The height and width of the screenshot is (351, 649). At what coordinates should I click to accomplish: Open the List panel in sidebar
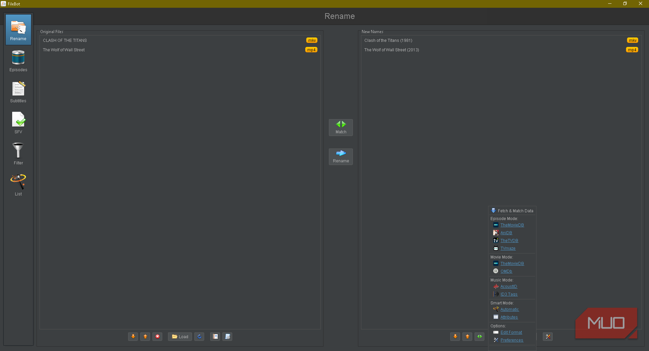[x=18, y=185]
